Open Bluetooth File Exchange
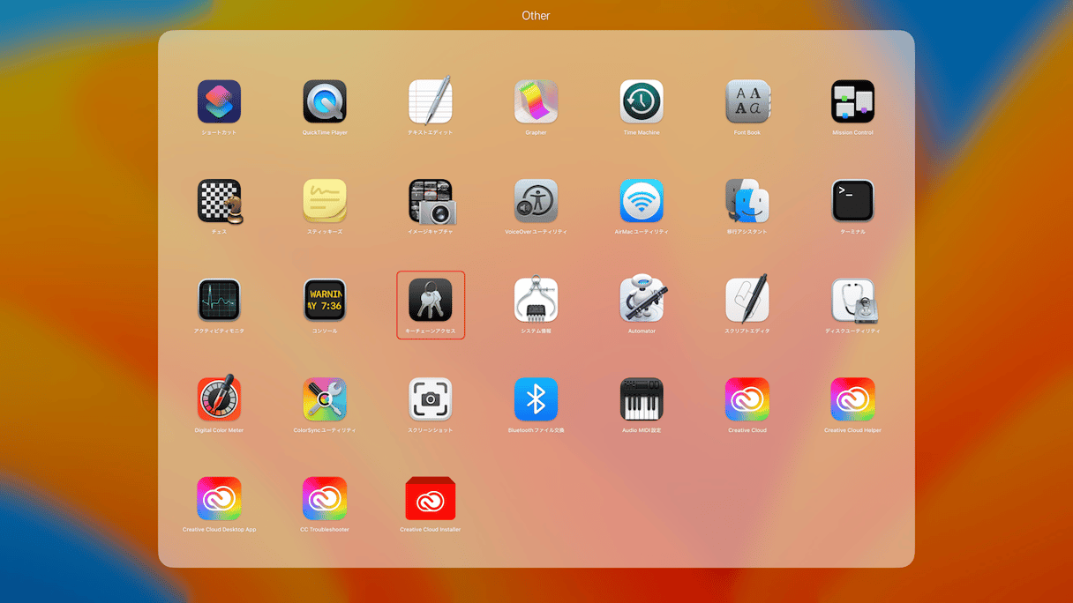1073x603 pixels. coord(536,399)
